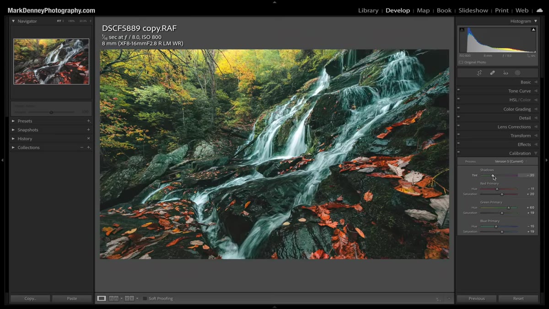This screenshot has width=549, height=309.
Task: Select the Crop Overlay tool
Action: pyautogui.click(x=479, y=73)
